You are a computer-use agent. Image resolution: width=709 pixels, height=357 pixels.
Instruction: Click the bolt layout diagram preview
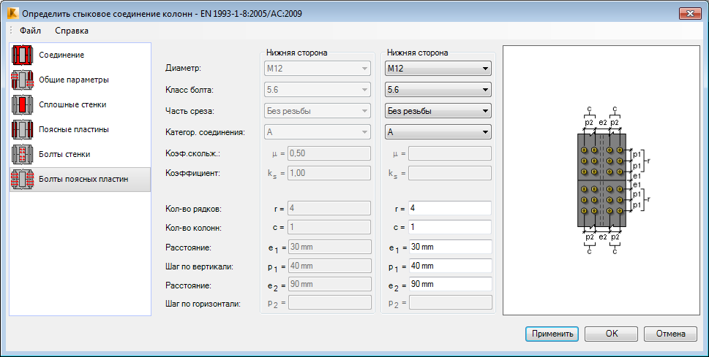point(602,180)
